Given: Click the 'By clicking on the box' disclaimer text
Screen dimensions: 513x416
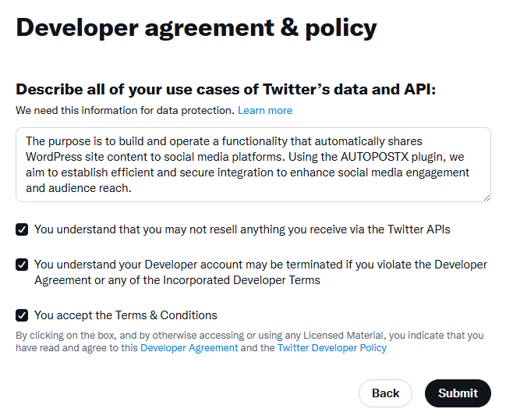Looking at the screenshot, I should [249, 342].
